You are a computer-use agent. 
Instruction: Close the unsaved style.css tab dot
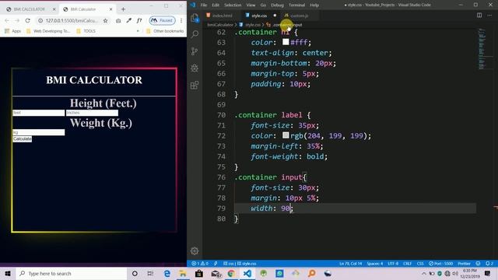275,16
